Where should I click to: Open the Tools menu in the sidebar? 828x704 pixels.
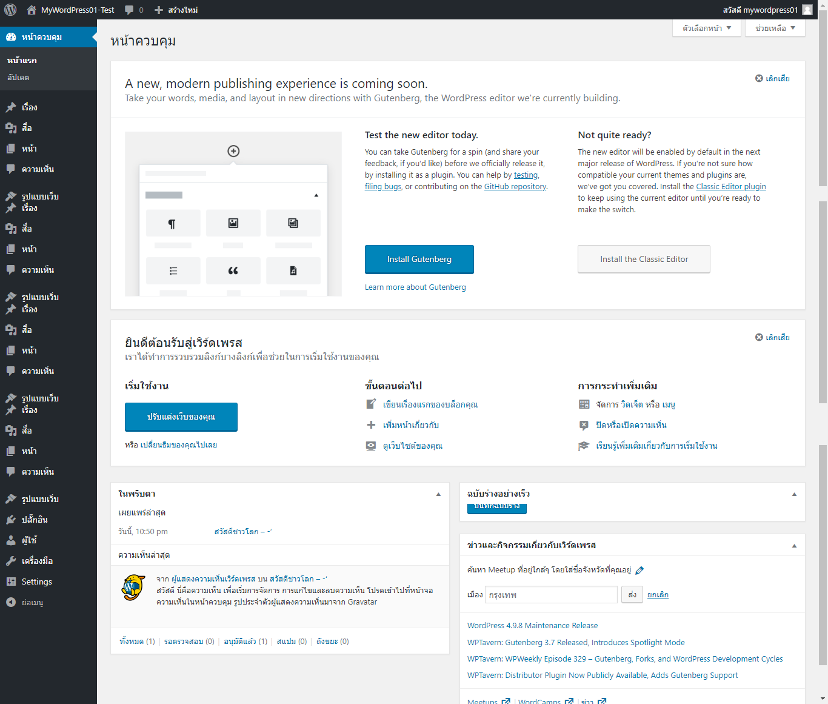[36, 561]
